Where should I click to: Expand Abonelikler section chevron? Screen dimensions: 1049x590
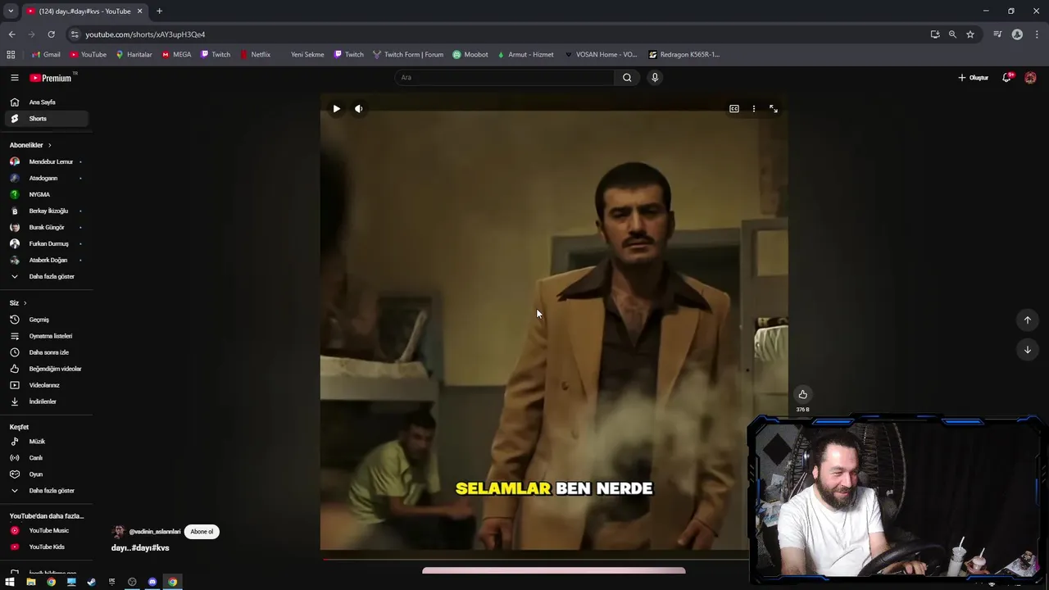click(x=49, y=145)
